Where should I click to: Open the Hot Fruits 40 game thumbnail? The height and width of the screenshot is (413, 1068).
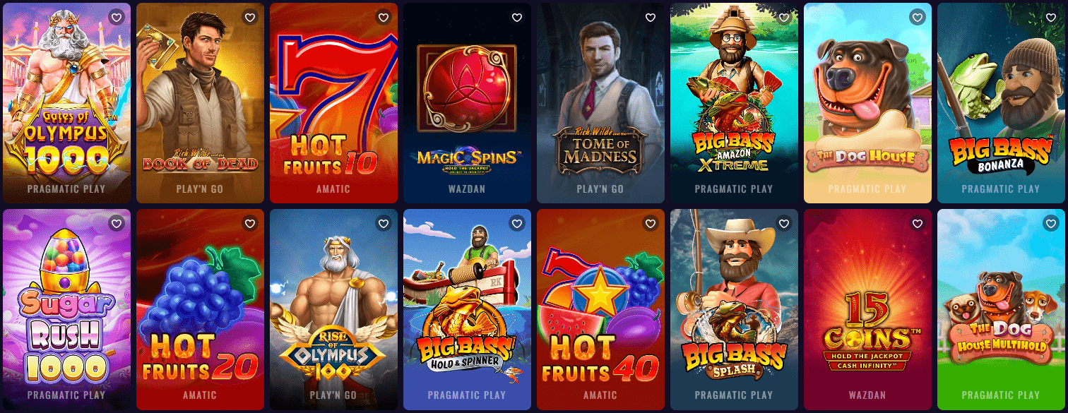[x=600, y=309]
